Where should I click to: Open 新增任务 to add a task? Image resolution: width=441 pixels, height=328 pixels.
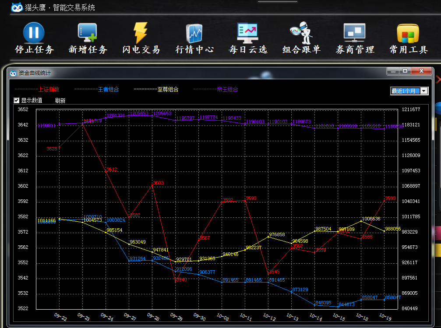pyautogui.click(x=87, y=33)
